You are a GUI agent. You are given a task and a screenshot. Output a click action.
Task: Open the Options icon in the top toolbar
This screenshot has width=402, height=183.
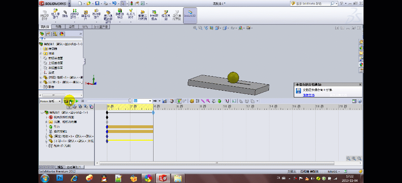[143, 3]
